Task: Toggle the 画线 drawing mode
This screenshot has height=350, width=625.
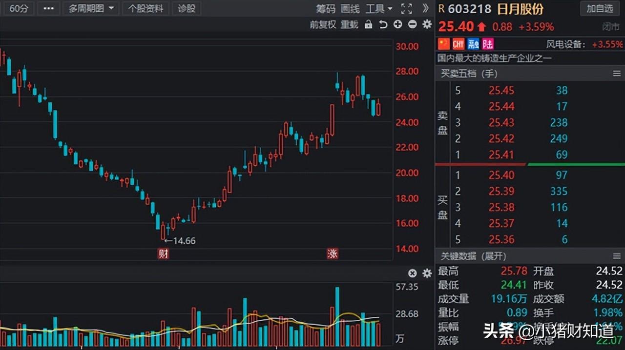Action: click(350, 8)
